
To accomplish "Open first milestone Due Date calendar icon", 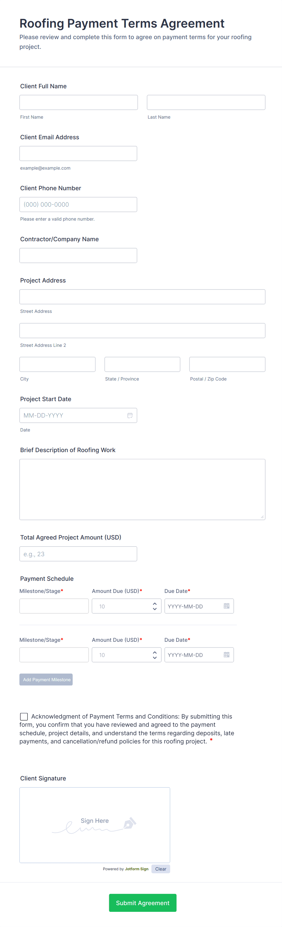I will pos(226,606).
